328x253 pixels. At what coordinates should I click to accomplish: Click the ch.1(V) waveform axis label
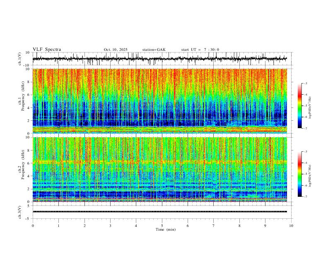(x=20, y=59)
